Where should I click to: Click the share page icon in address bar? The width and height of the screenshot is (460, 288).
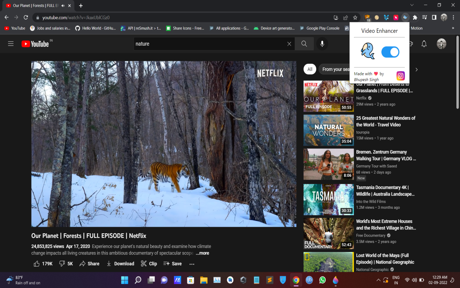click(x=345, y=17)
